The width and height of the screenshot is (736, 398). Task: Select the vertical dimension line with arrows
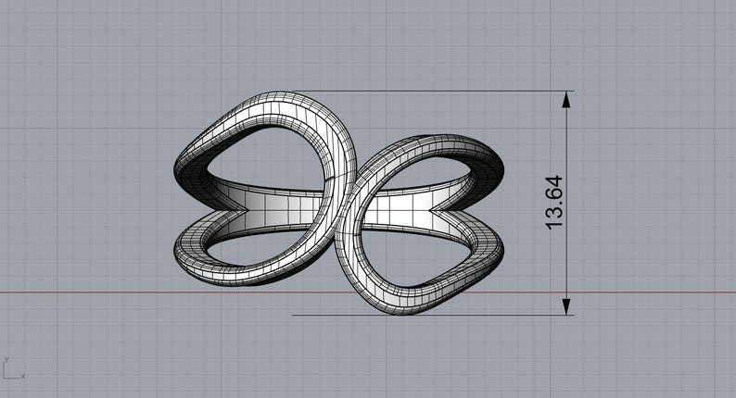coord(566,203)
